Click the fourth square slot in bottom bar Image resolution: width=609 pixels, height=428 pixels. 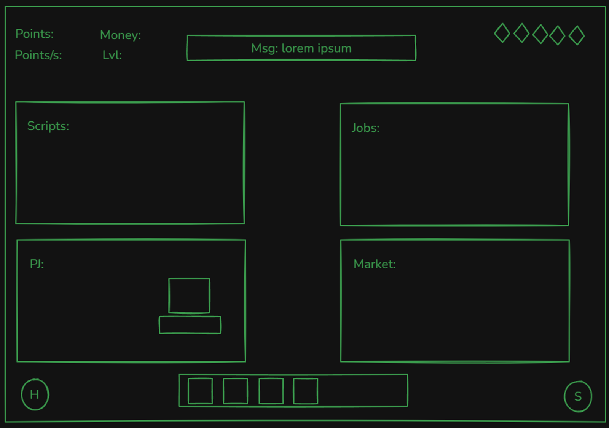click(x=306, y=391)
